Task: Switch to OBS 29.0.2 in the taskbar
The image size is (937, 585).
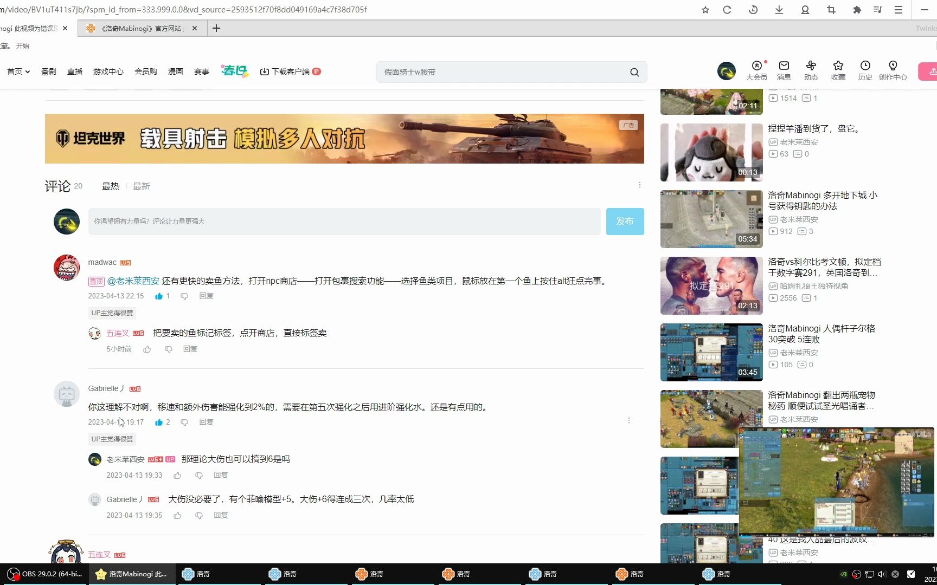Action: [x=45, y=574]
